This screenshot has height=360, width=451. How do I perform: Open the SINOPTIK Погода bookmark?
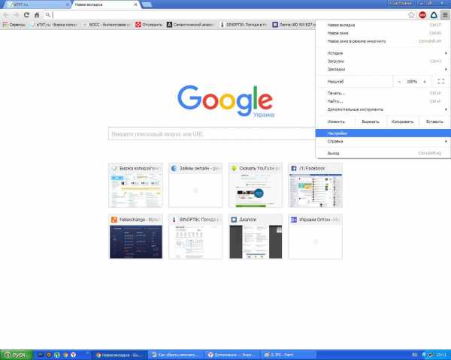click(x=244, y=25)
